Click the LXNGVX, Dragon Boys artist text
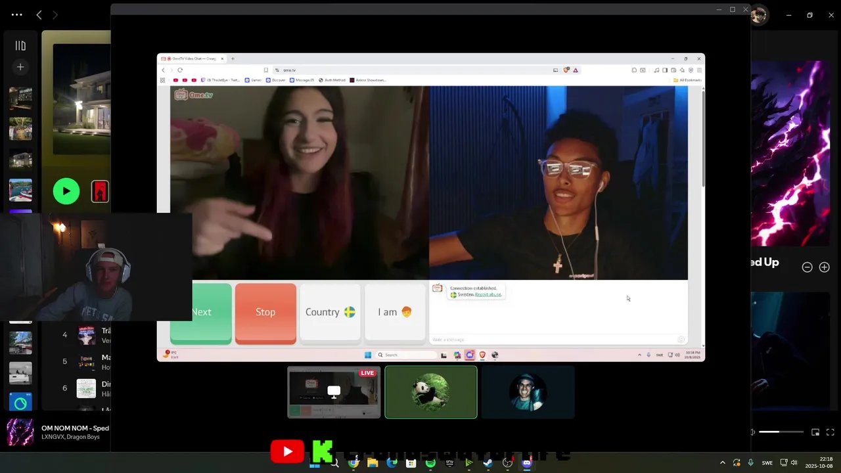The width and height of the screenshot is (841, 473). coord(70,437)
